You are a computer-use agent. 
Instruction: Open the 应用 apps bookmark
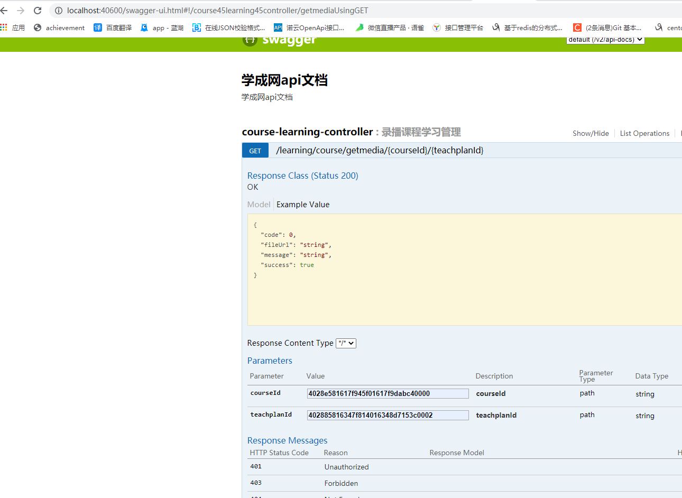pos(13,27)
